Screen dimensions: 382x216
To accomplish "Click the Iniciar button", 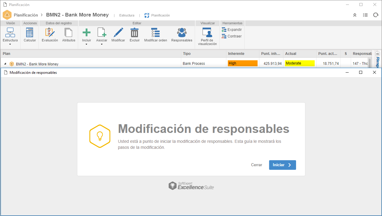I will [283, 165].
